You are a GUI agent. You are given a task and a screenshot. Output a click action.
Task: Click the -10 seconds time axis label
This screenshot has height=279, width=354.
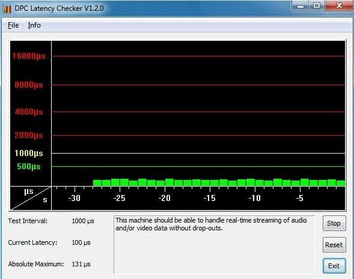click(254, 198)
